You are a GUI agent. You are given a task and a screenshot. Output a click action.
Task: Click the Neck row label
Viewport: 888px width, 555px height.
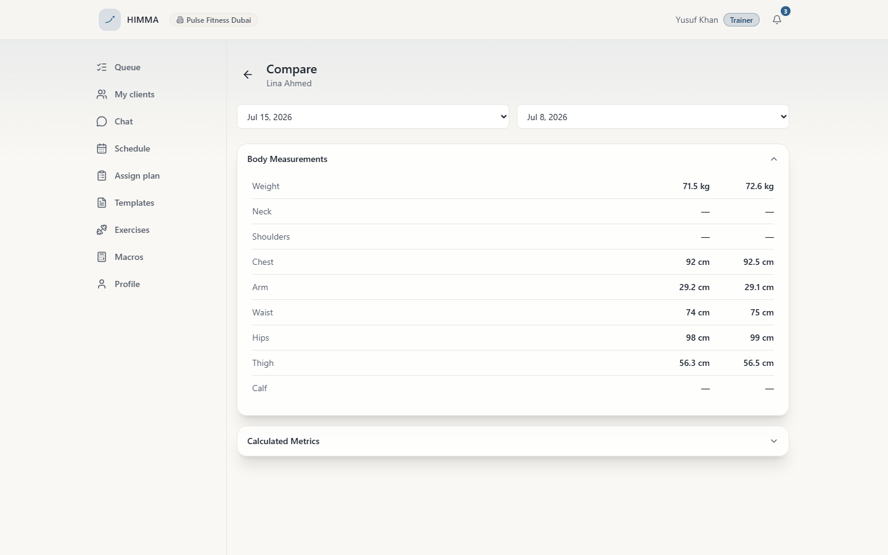coord(262,211)
